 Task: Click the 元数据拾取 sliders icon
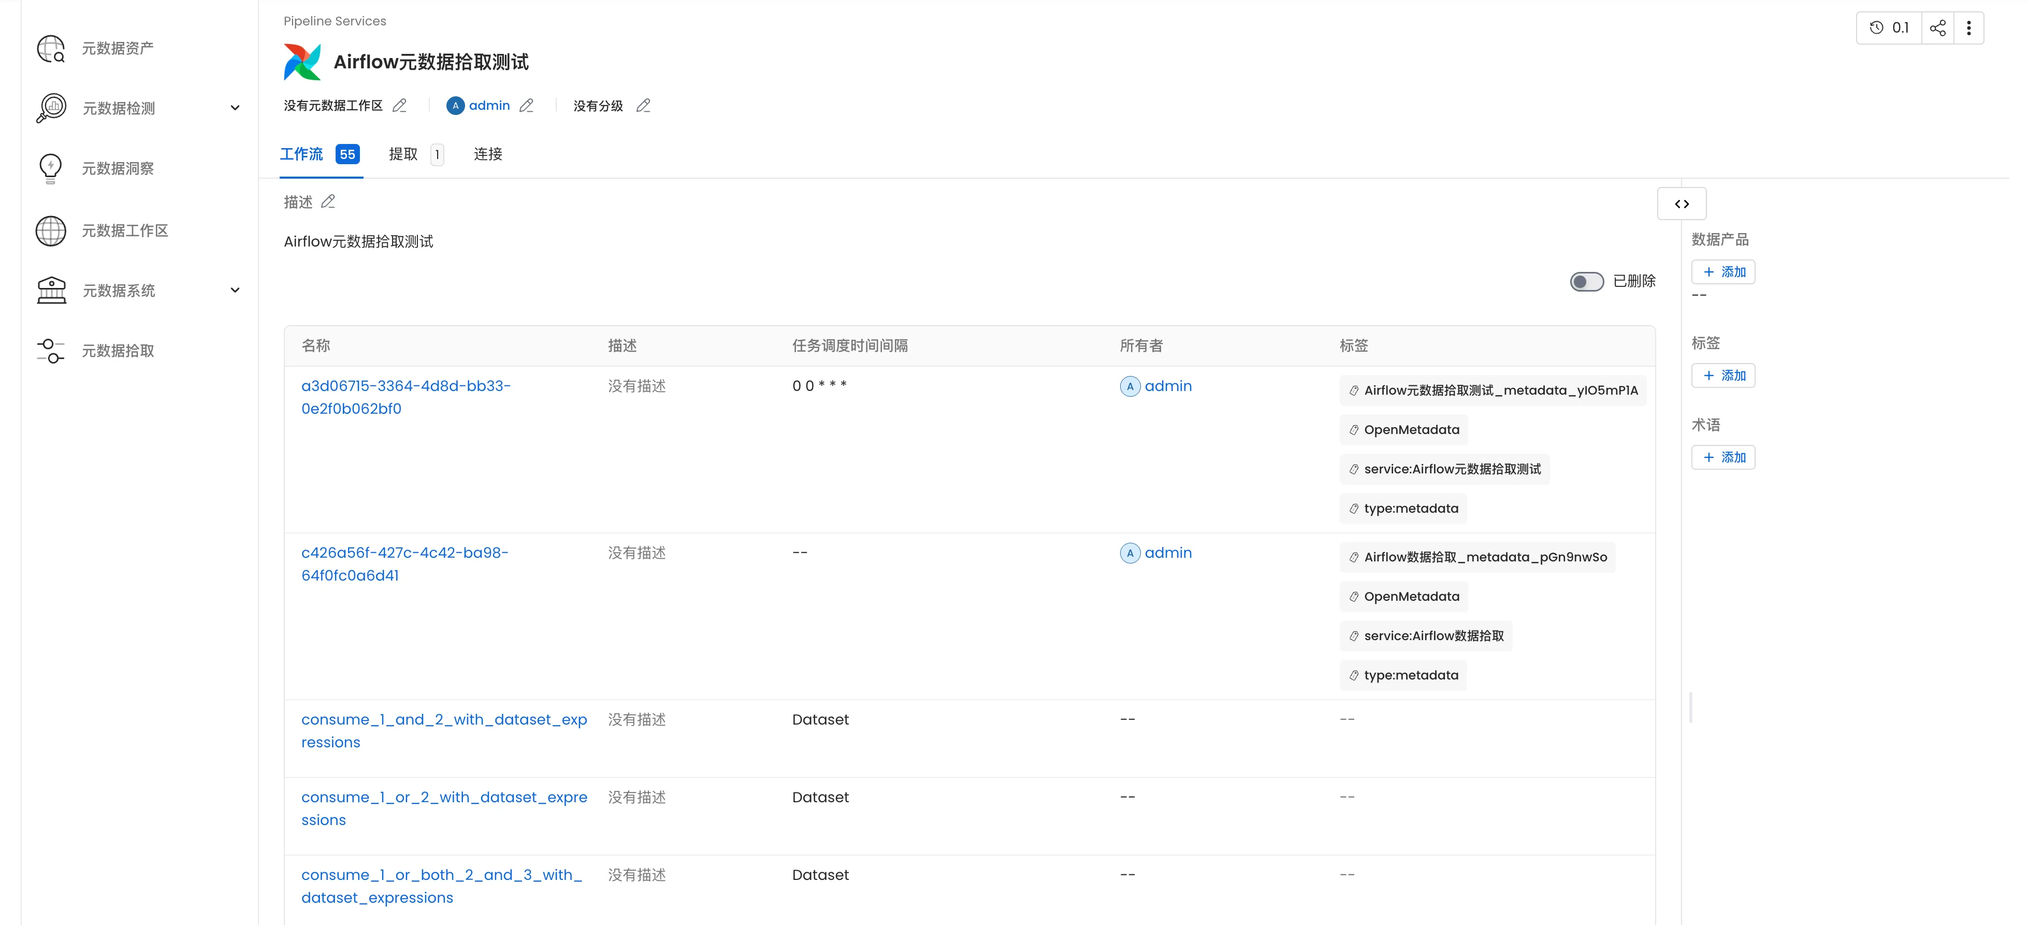(51, 351)
